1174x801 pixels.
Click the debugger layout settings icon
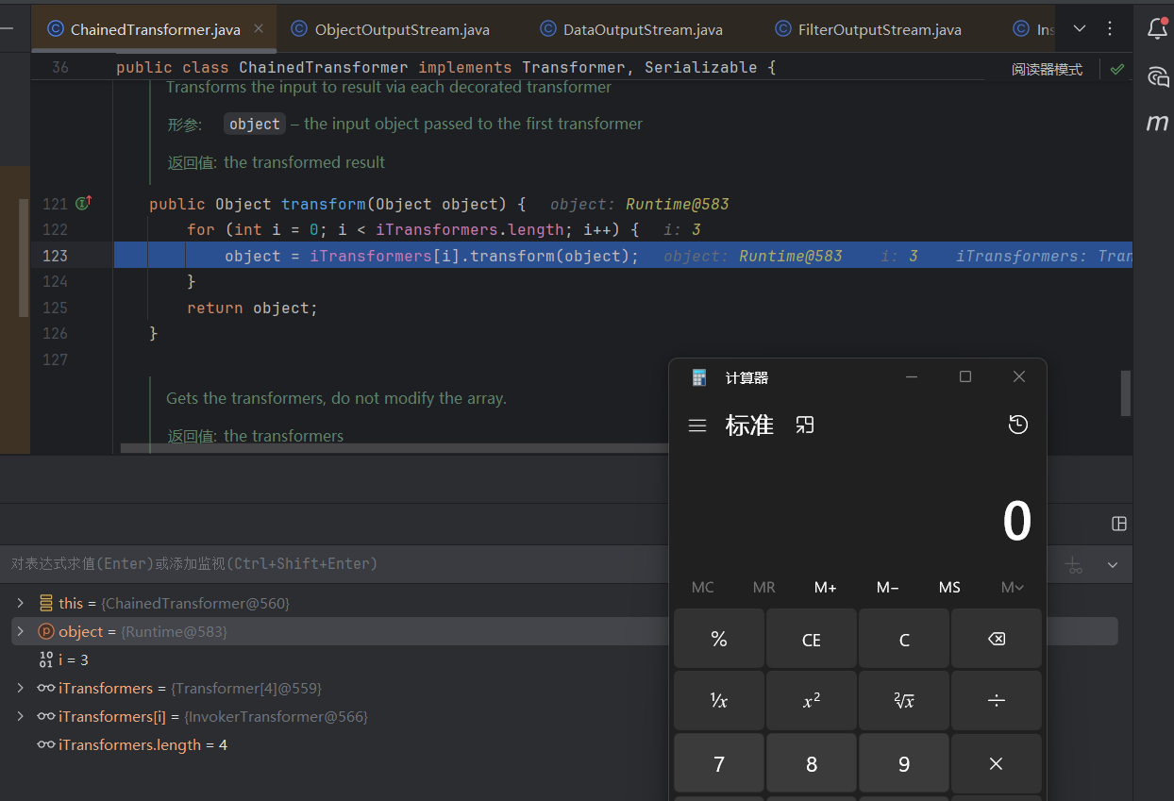(1119, 524)
